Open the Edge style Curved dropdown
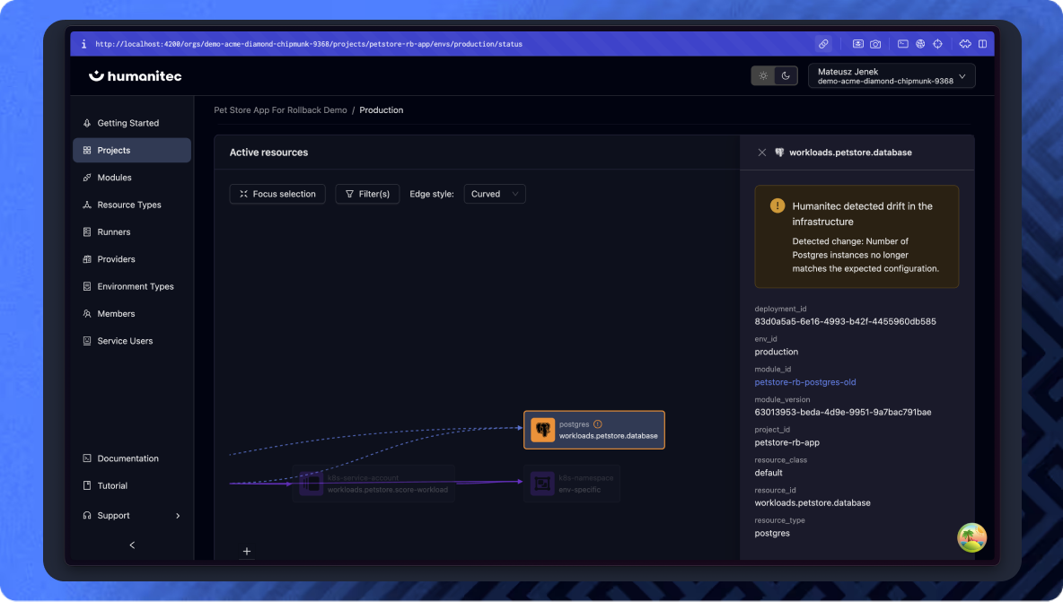This screenshot has height=602, width=1063. pyautogui.click(x=494, y=194)
